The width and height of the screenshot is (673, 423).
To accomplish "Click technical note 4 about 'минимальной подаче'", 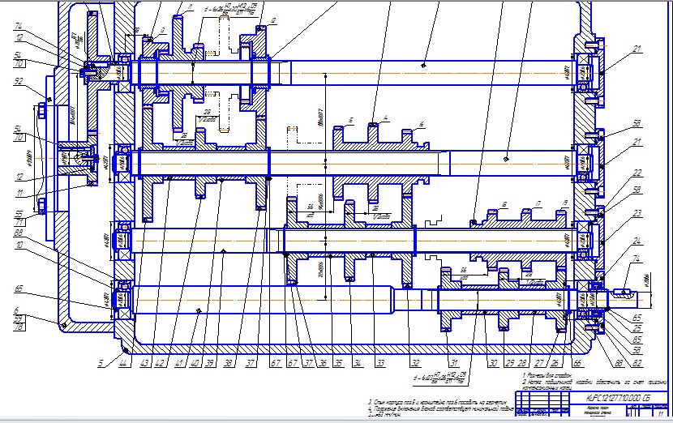I will coord(441,409).
